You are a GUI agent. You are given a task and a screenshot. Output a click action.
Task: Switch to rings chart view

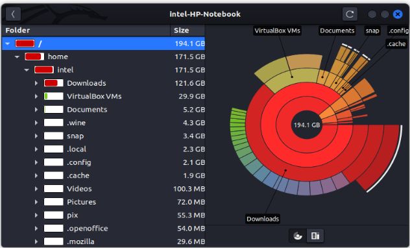(x=298, y=236)
